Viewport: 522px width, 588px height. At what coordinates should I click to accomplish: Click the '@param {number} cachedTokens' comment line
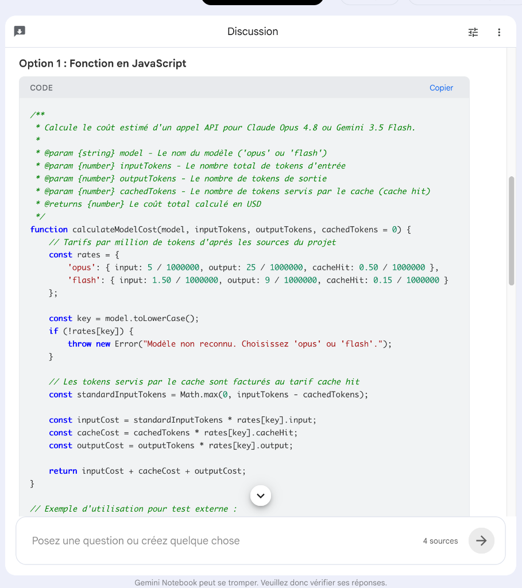pos(233,191)
